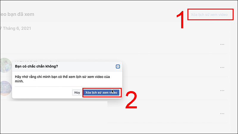This screenshot has height=134, width=238.
Task: Open three-dot menu for green avatar entry
Action: coord(222,68)
